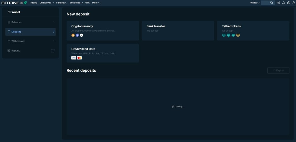Click the orange Bitcoin icon
The height and width of the screenshot is (142, 296).
click(73, 35)
